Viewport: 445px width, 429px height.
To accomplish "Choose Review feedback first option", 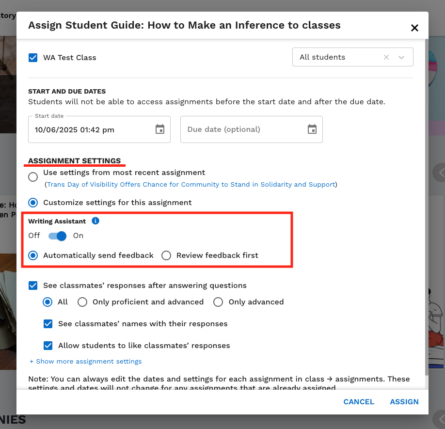I will coord(166,255).
